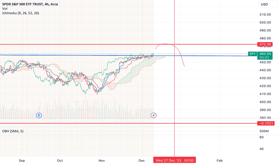
Task: Select the Ichimoku (9, 26, 52, 26) legend
Action: point(21,13)
